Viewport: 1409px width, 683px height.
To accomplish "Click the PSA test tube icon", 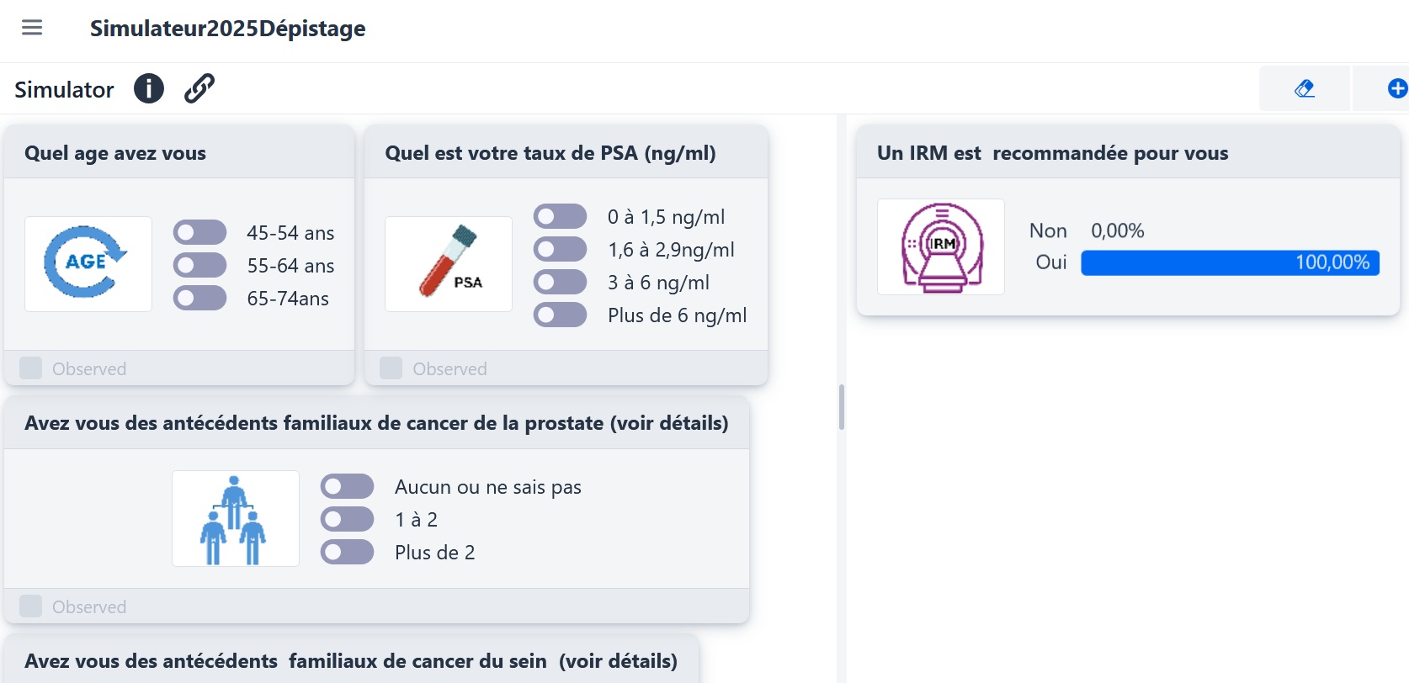I will 448,263.
